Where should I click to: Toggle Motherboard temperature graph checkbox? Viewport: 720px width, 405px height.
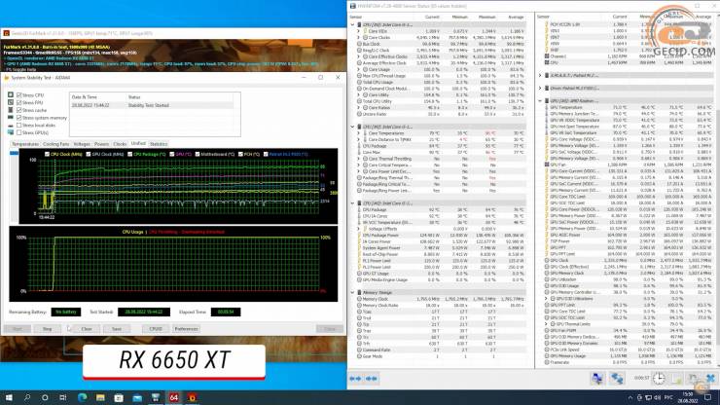point(198,154)
